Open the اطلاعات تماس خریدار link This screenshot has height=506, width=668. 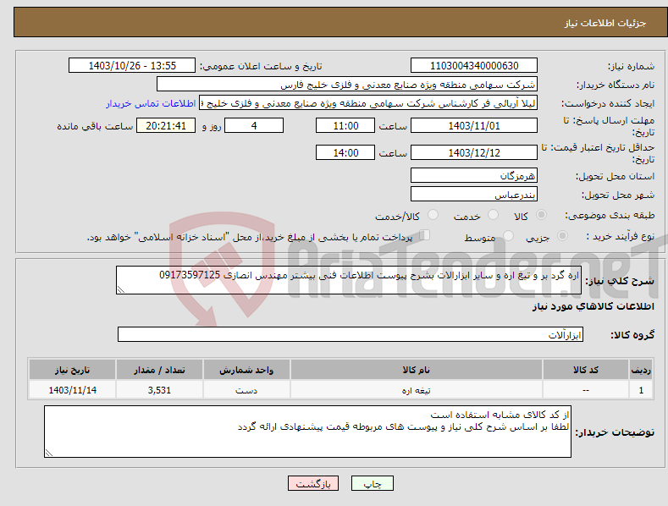point(151,103)
